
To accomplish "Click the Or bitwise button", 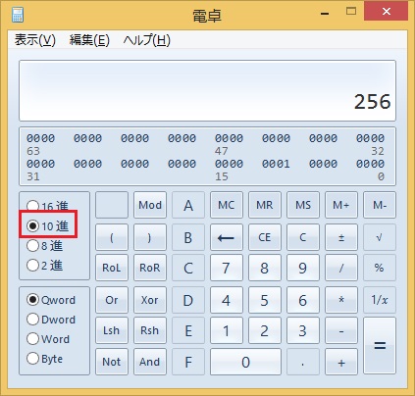I will [112, 300].
